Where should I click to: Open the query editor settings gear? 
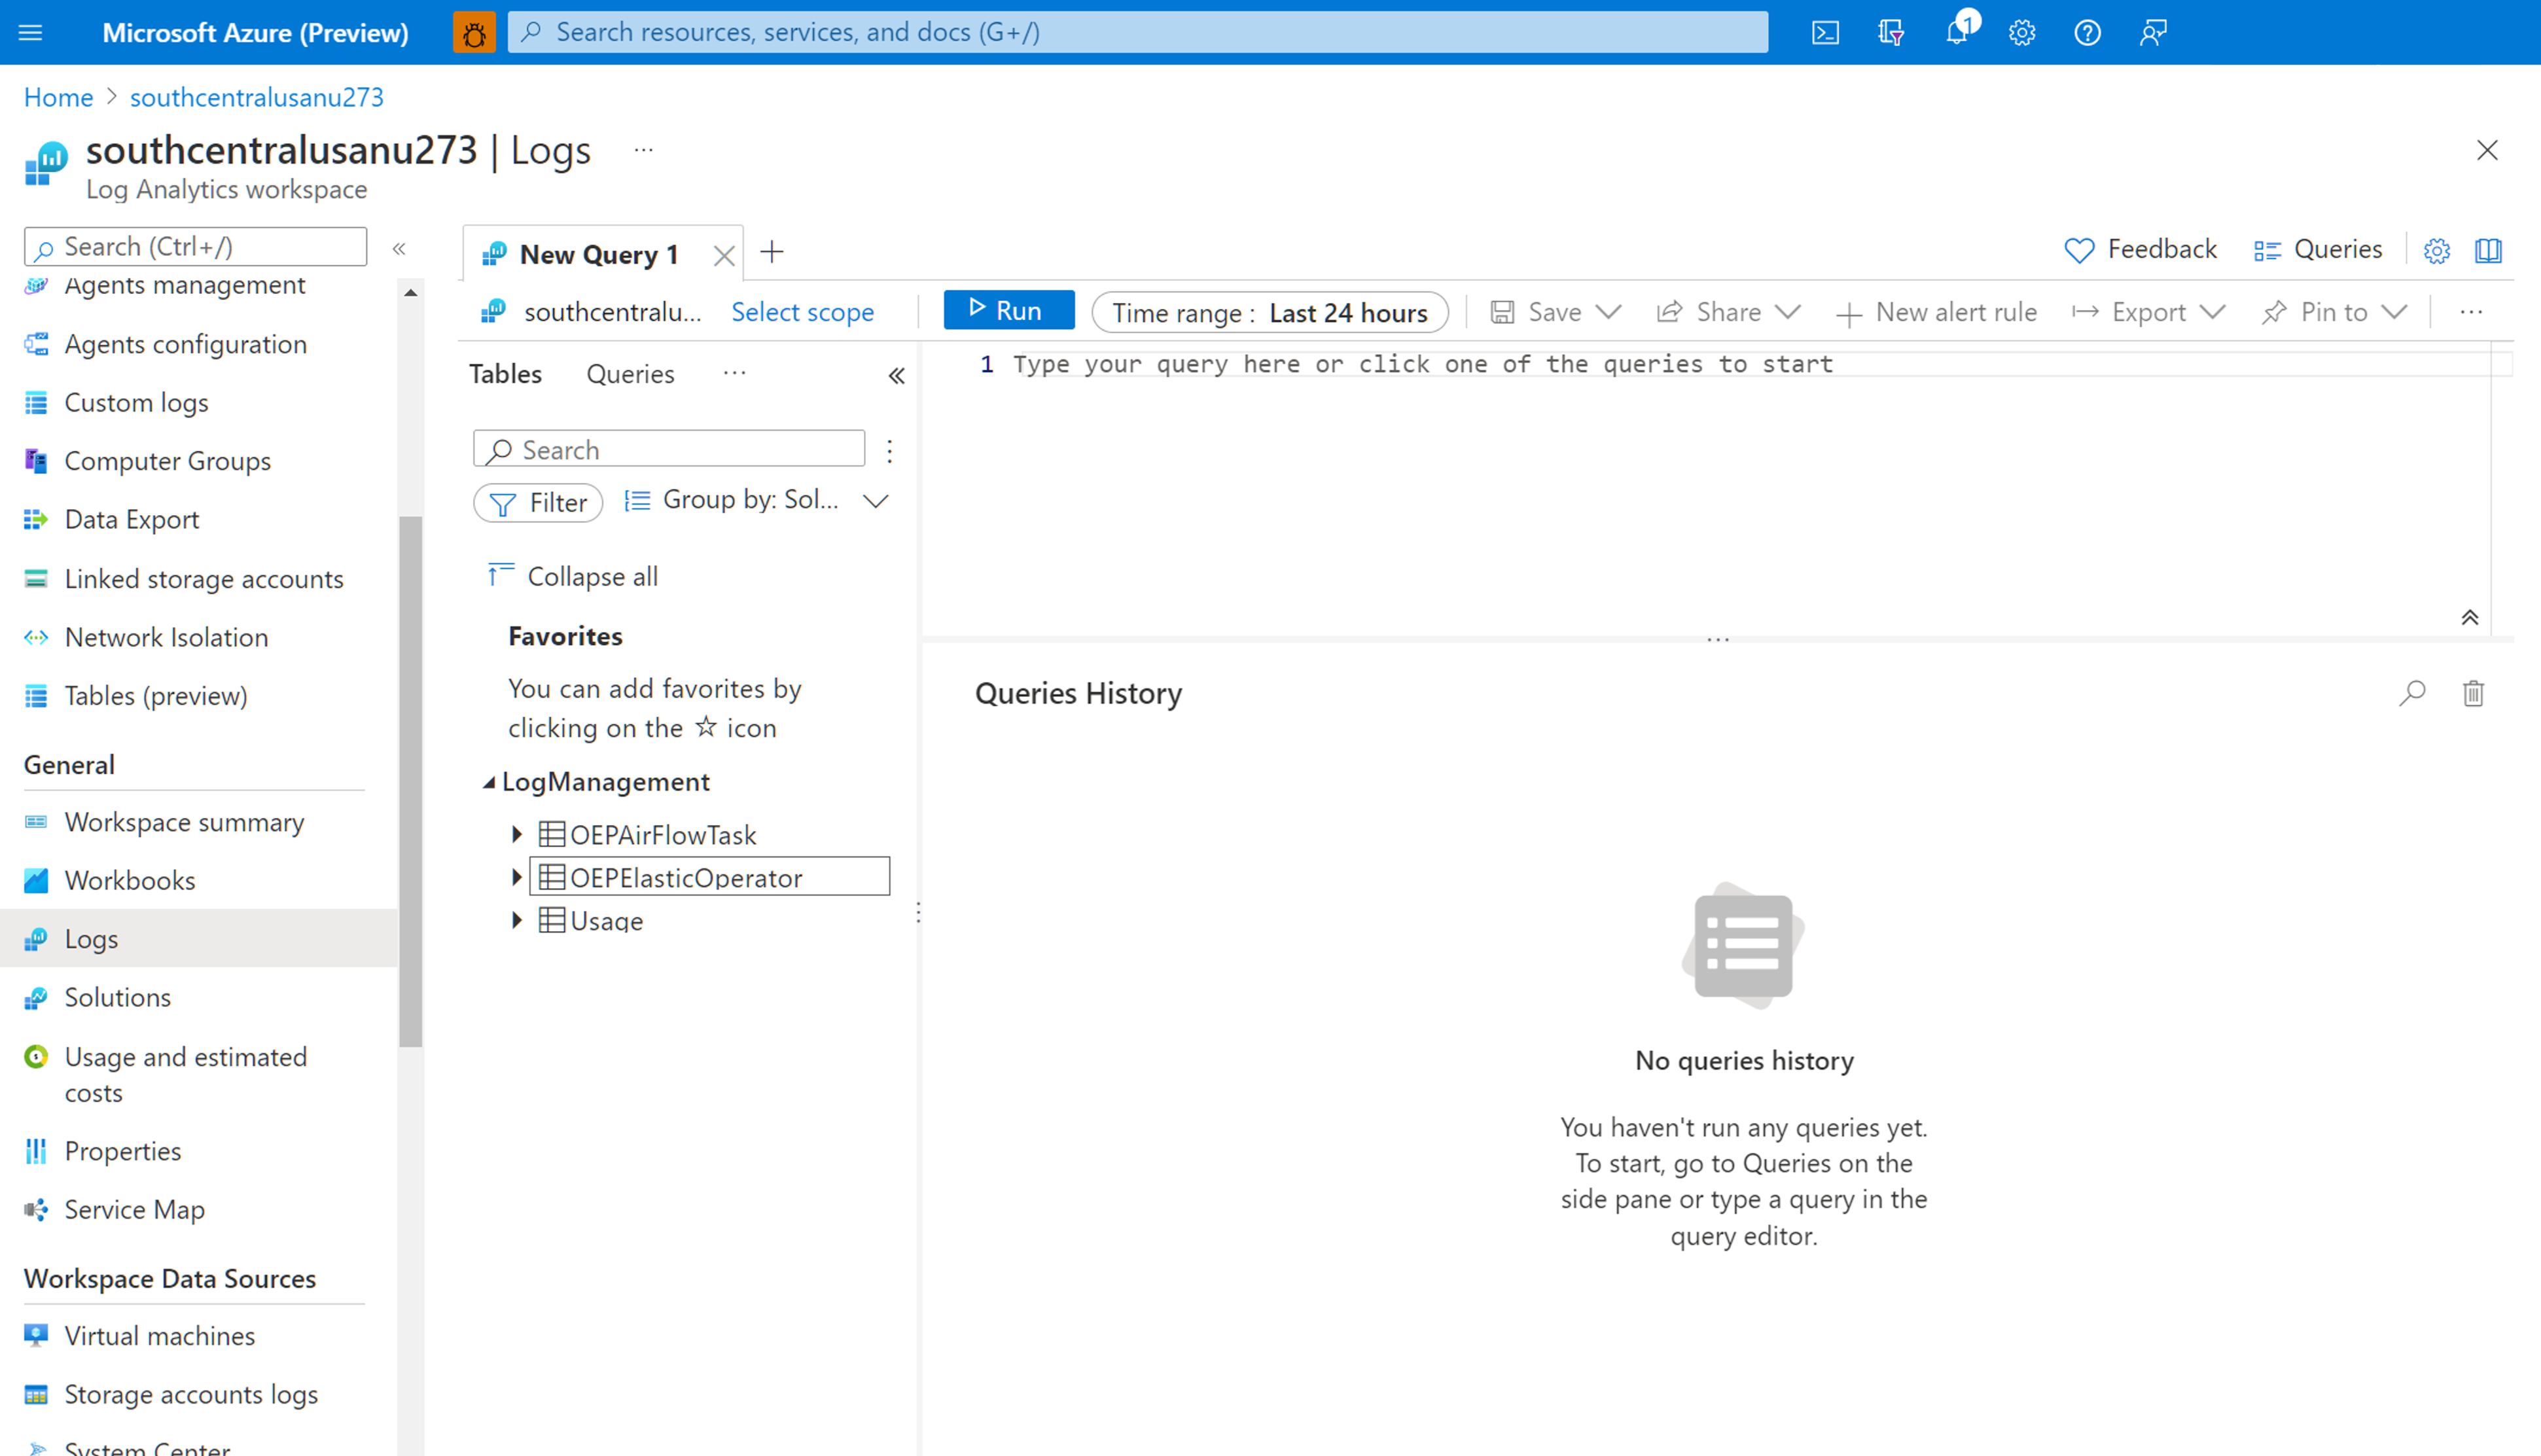click(2437, 250)
